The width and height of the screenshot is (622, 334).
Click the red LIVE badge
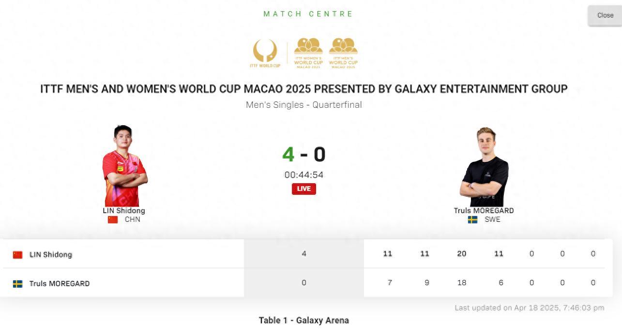(303, 189)
